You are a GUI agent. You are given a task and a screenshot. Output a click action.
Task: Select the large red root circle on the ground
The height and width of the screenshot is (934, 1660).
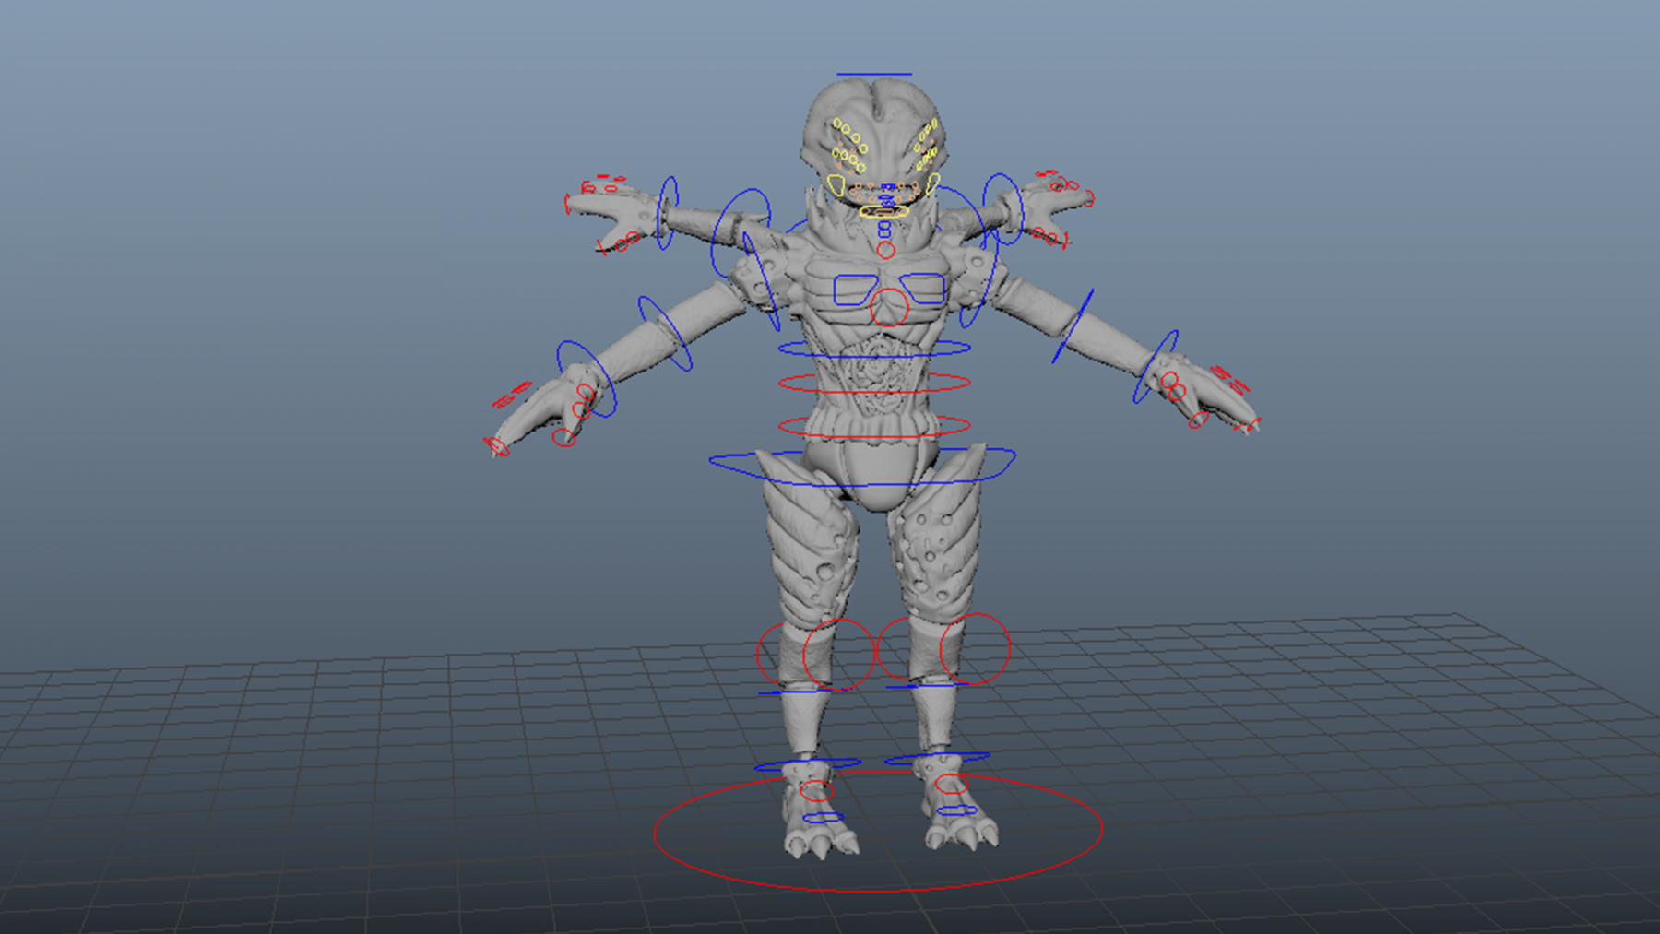878,832
